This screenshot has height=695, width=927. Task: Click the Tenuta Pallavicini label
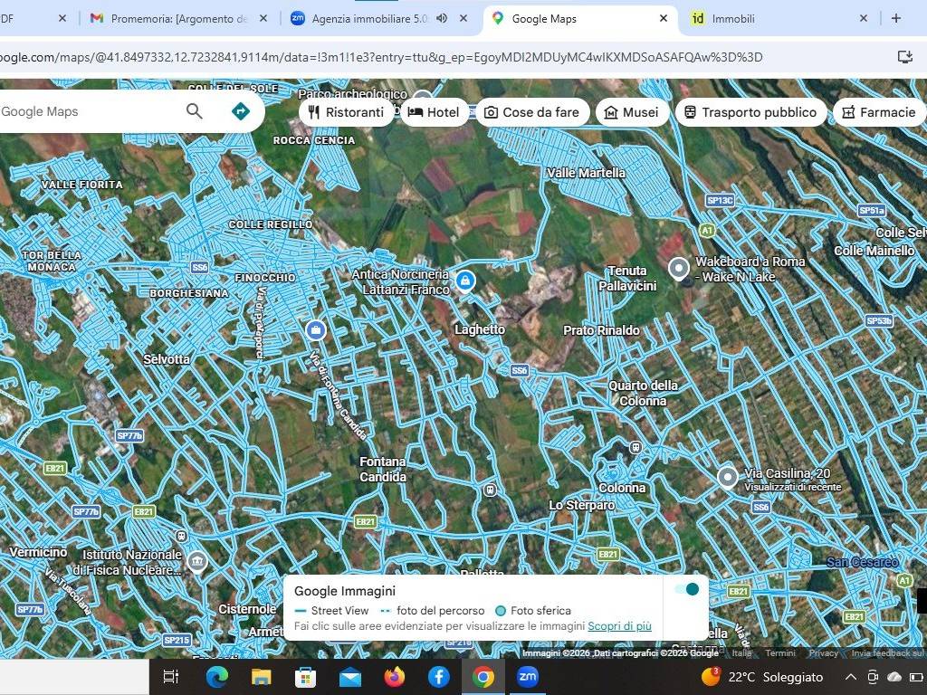pos(627,279)
